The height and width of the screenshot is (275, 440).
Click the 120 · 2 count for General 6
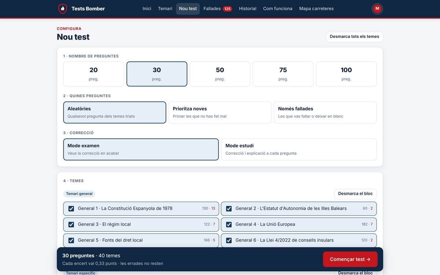tap(367, 240)
